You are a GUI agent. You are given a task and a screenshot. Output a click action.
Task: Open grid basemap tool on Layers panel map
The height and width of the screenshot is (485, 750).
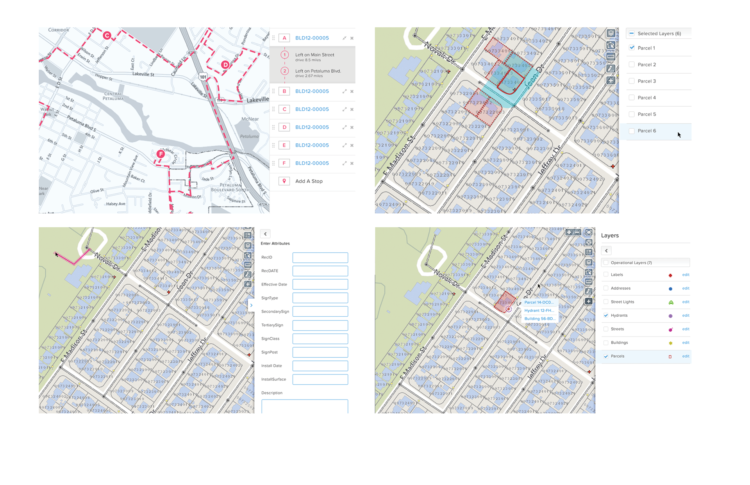click(589, 252)
